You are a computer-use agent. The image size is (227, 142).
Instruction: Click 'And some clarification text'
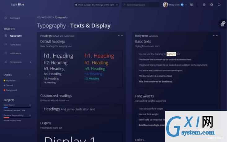coord(78,109)
